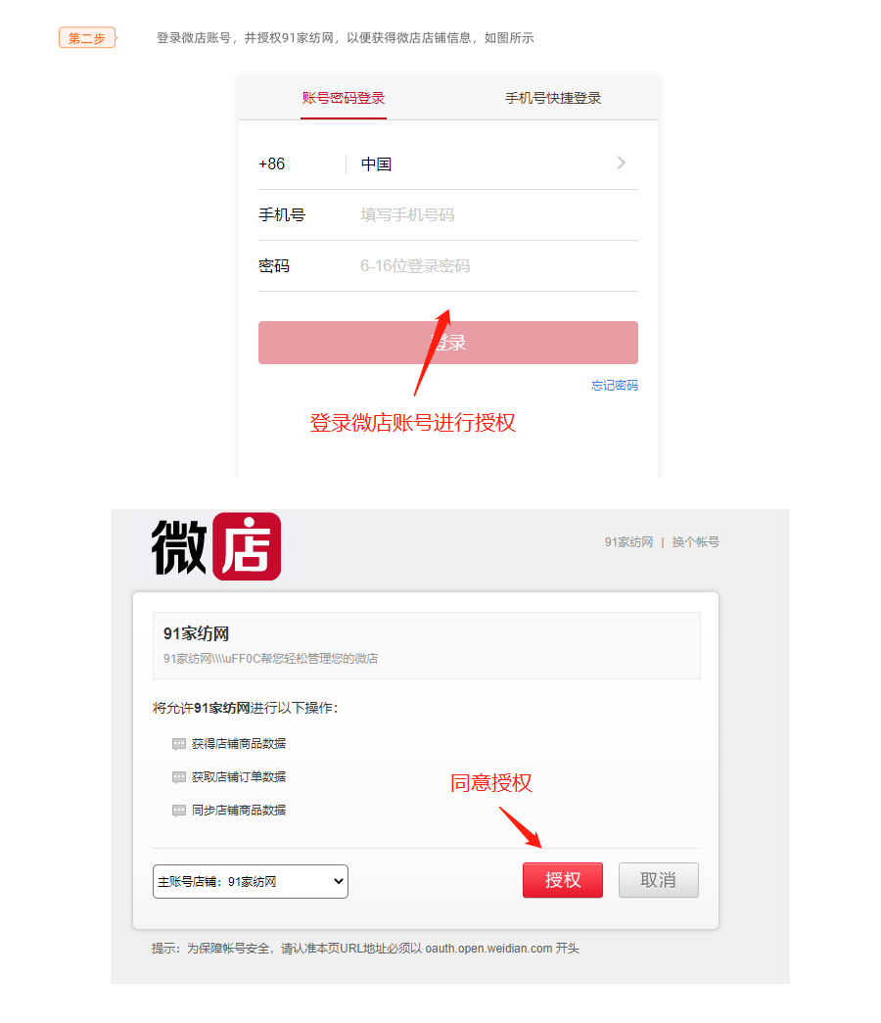Focus the 填写手机号码 phone field
Viewport: 881px width, 1023px height.
point(498,215)
